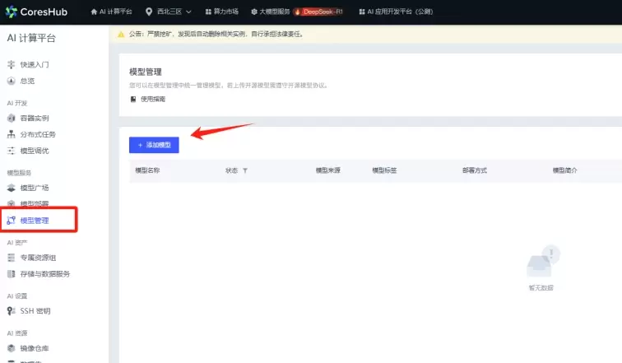Open 算力市场 in top navigation

pyautogui.click(x=217, y=12)
